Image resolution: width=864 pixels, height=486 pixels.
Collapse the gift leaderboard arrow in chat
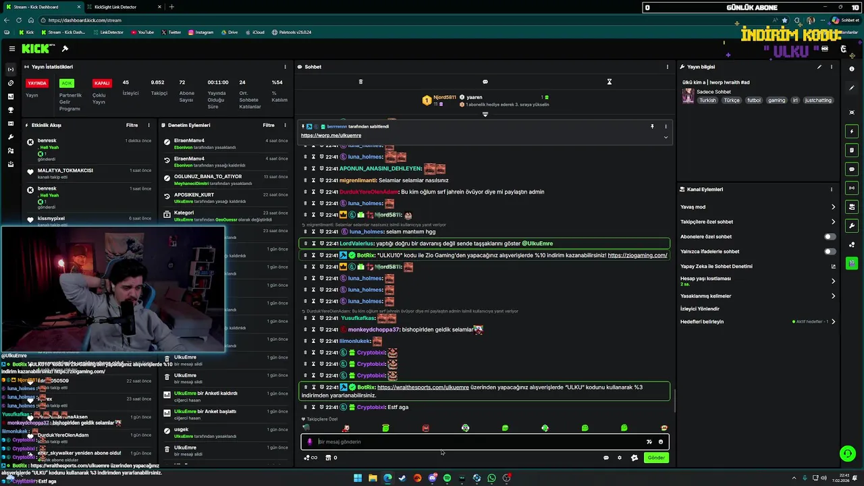[x=485, y=115]
